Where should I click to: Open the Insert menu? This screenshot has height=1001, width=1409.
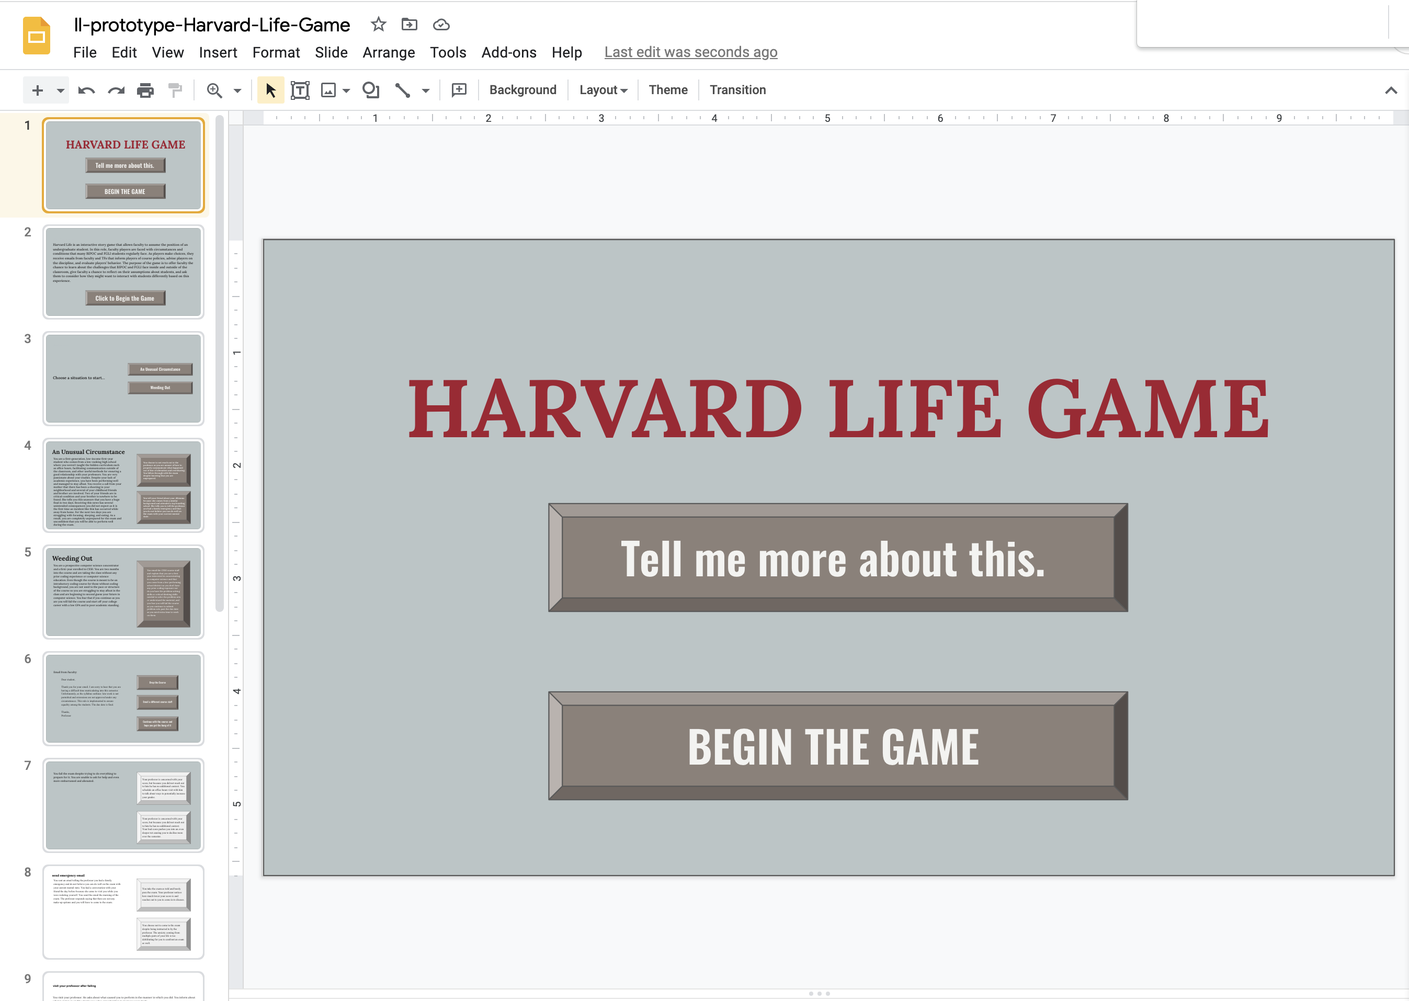pos(218,52)
